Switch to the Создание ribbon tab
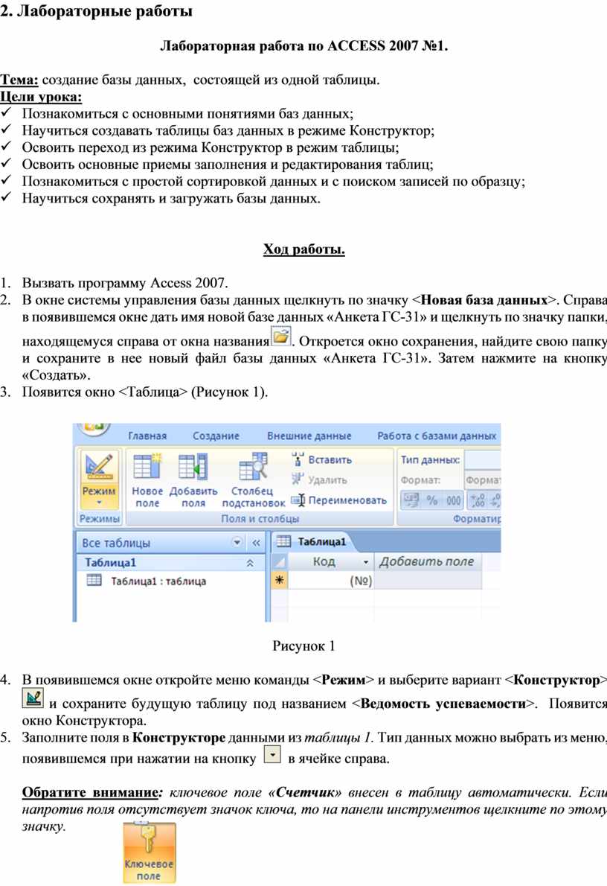The height and width of the screenshot is (886, 607). point(216,436)
